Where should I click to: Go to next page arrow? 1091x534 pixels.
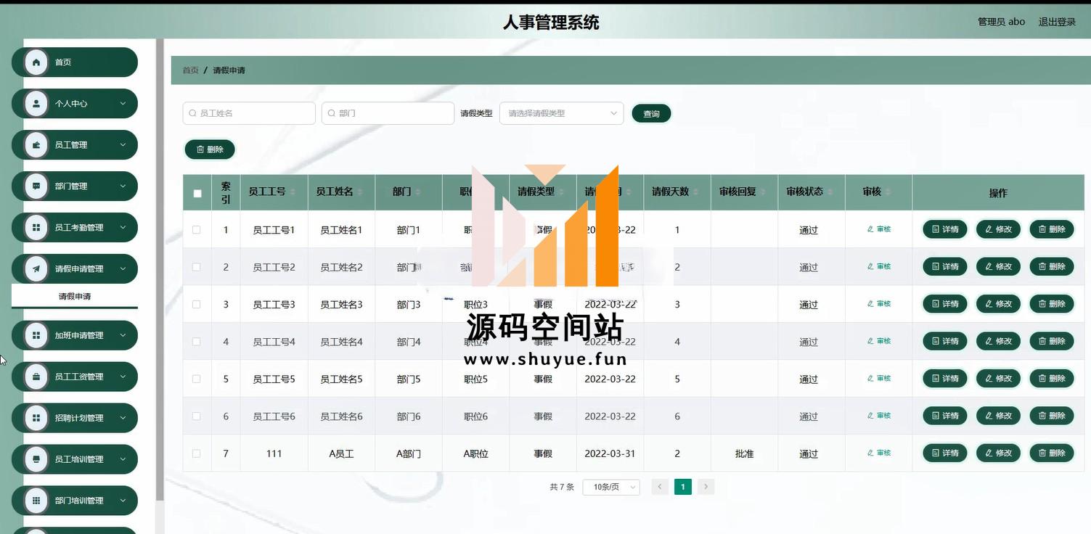pyautogui.click(x=706, y=487)
